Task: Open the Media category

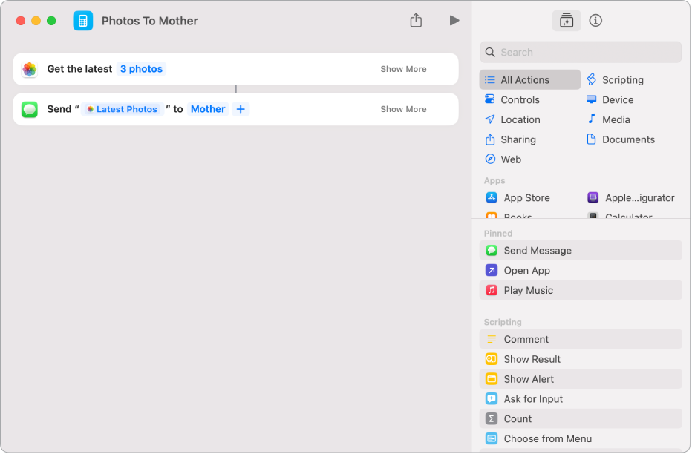Action: (608, 119)
